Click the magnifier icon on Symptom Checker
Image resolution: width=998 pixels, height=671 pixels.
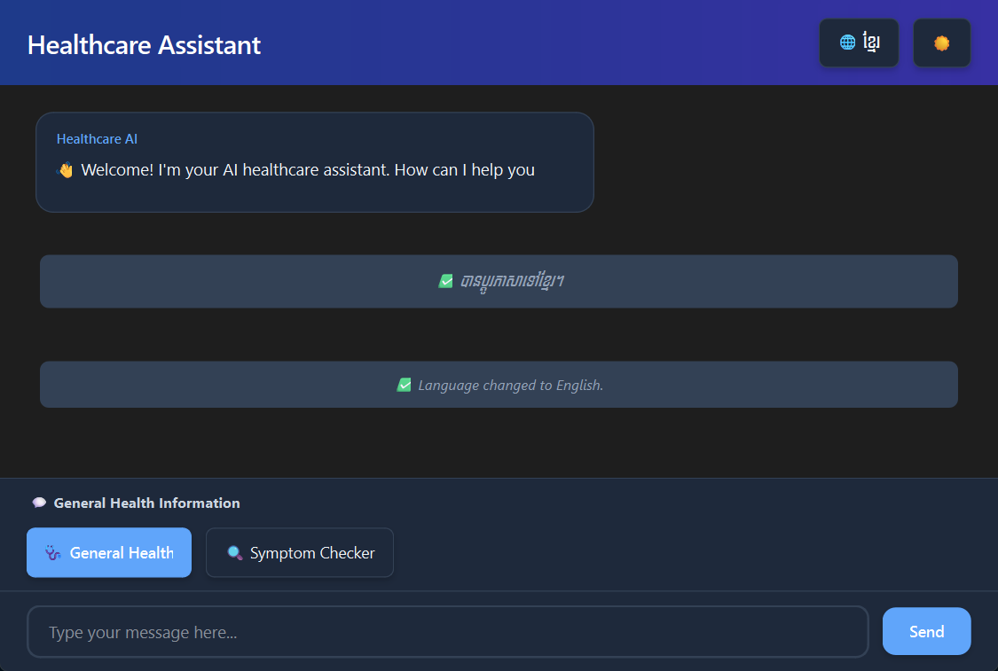[x=235, y=553]
